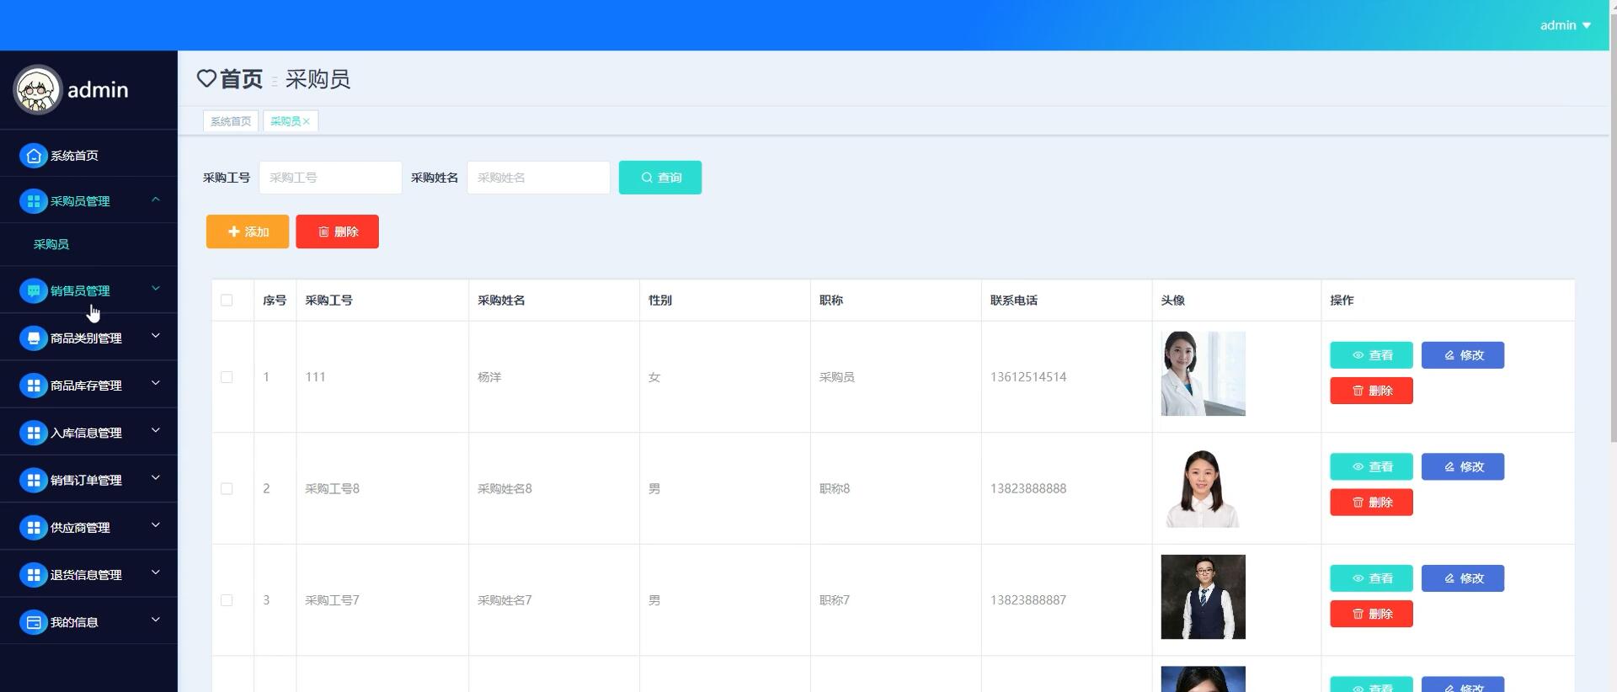Image resolution: width=1617 pixels, height=692 pixels.
Task: Check the row checkbox for 采购姓名7
Action: pyautogui.click(x=227, y=600)
